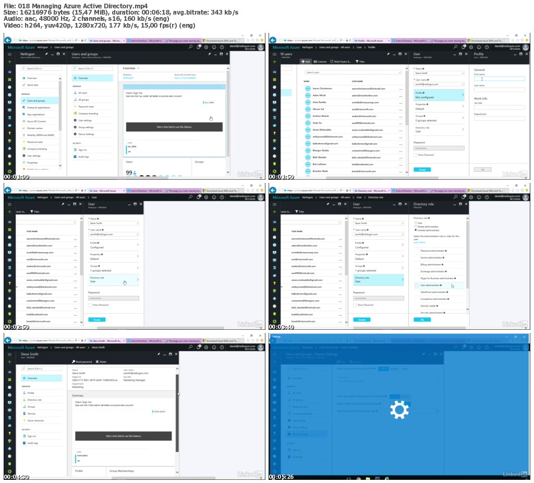Open hamburger menu in the 00:01:00 frame

(9, 54)
